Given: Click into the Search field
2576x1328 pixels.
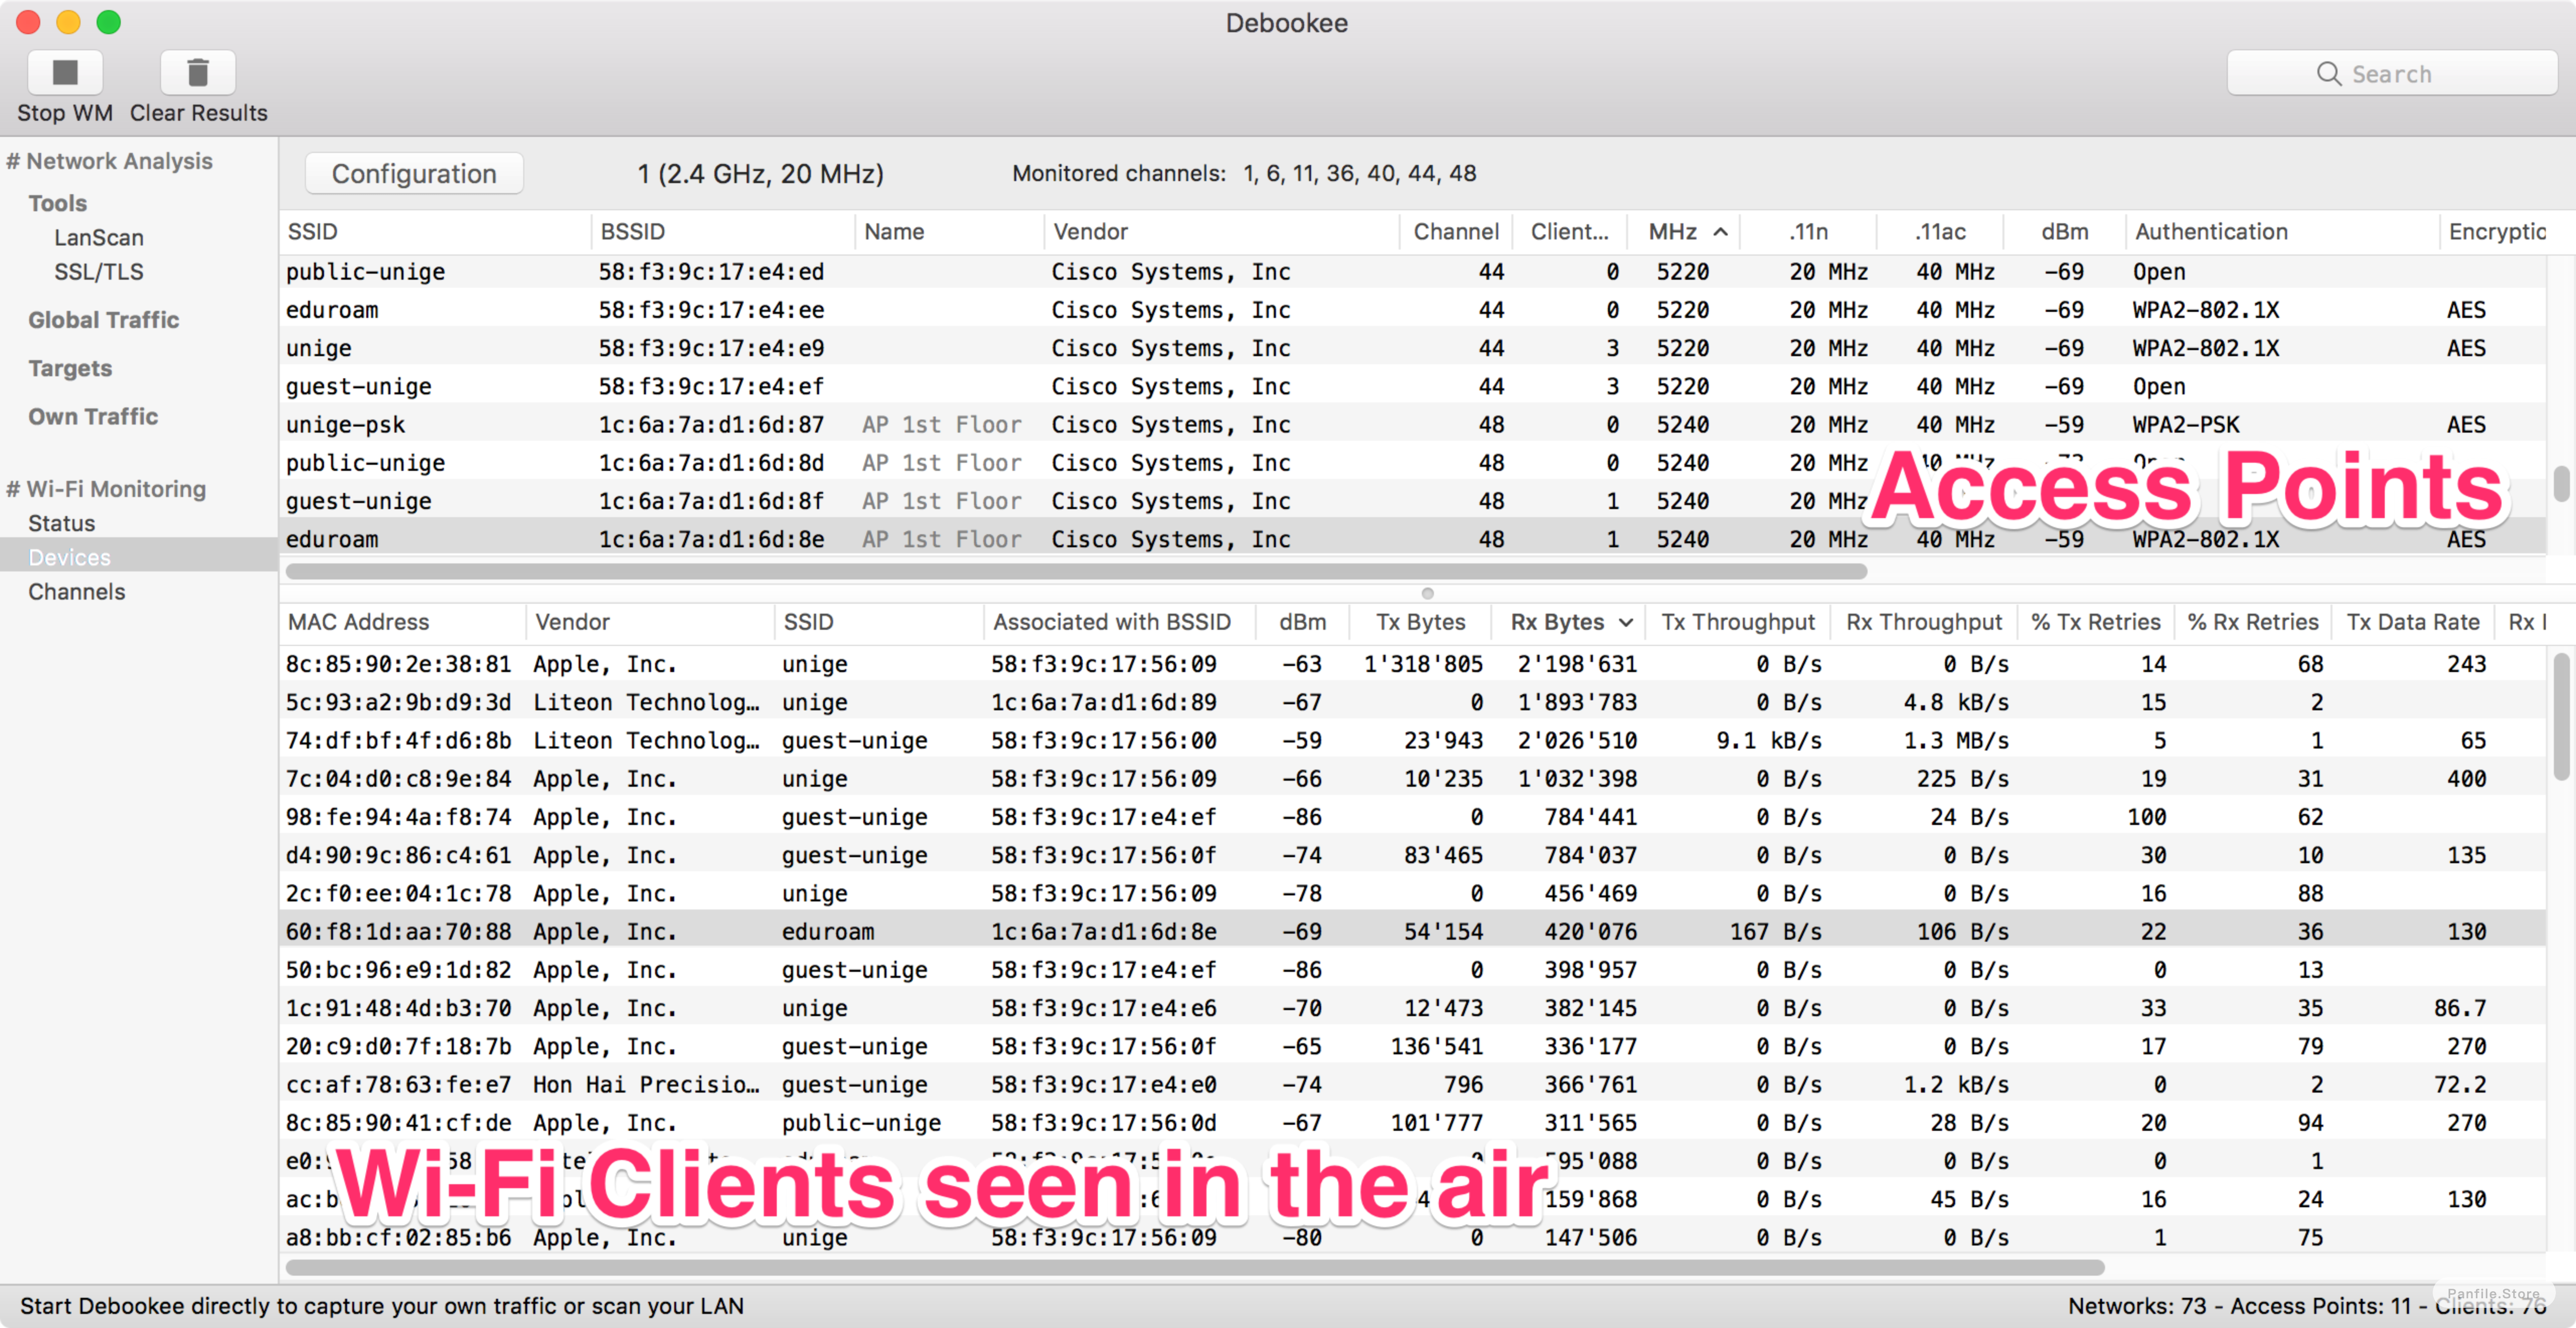Looking at the screenshot, I should pos(2391,73).
